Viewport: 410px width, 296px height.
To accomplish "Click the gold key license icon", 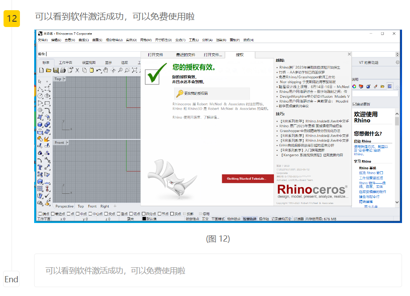I will 180,93.
